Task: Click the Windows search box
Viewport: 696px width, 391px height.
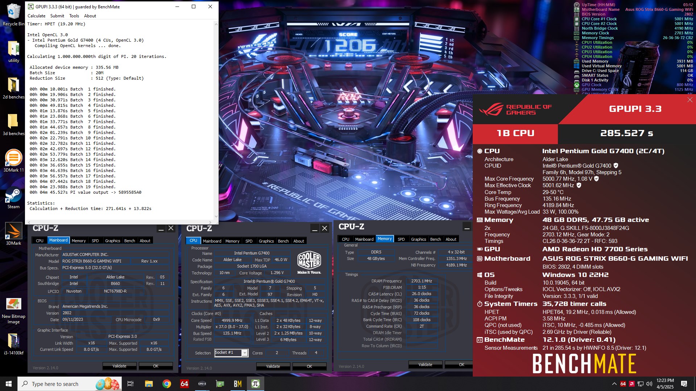Action: coord(70,384)
